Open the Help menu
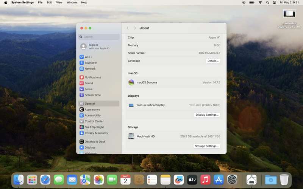This screenshot has height=189, width=303. pyautogui.click(x=84, y=3)
